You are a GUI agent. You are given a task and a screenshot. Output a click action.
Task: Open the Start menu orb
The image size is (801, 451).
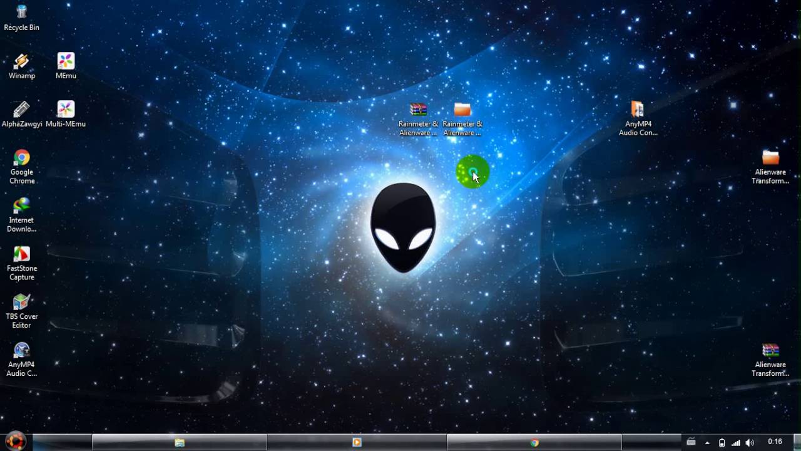click(x=15, y=441)
